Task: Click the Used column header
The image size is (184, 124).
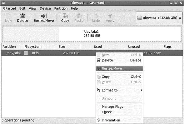Action: click(98, 47)
